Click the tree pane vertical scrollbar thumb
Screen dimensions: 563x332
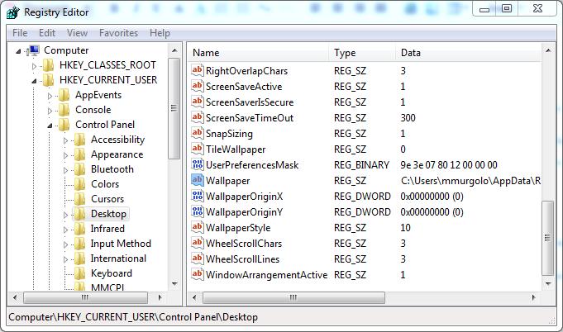[x=174, y=108]
